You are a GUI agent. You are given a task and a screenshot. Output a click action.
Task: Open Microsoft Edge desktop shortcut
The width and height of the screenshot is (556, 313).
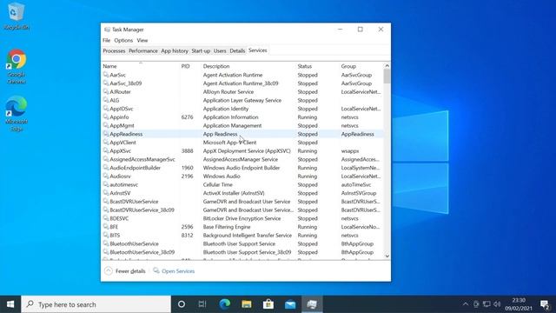(x=16, y=114)
